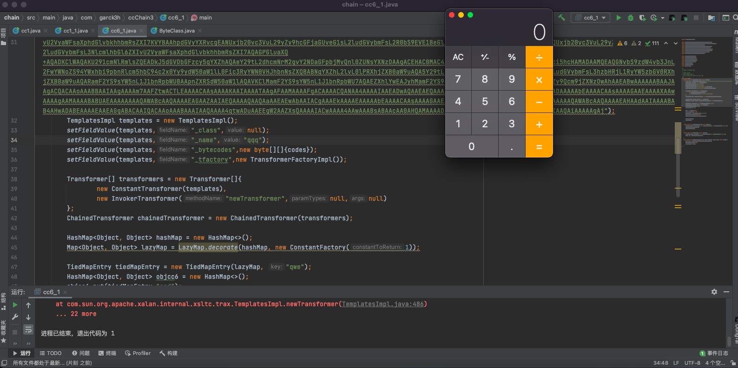Start debugging with the green bug icon
738x368 pixels.
[x=631, y=18]
